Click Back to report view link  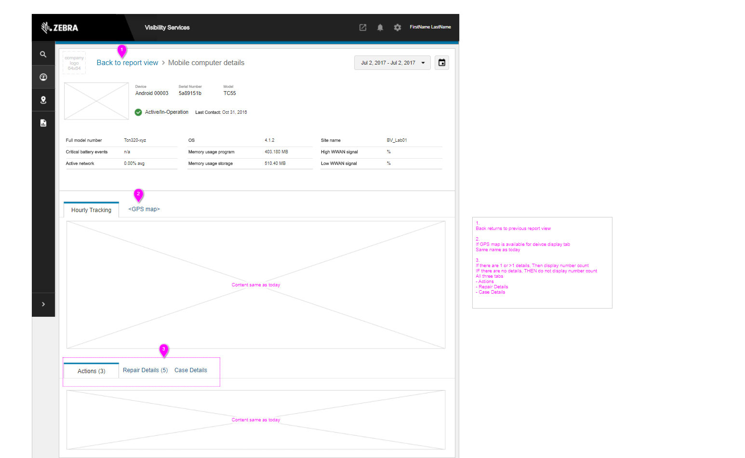click(x=127, y=63)
